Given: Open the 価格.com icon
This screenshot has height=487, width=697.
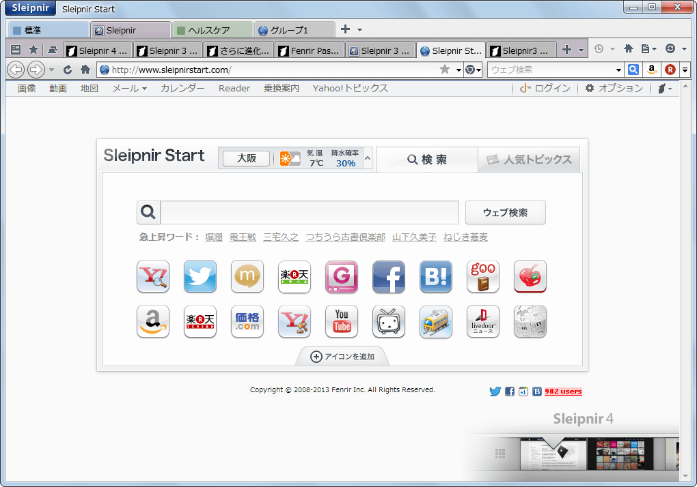Looking at the screenshot, I should click(x=247, y=321).
